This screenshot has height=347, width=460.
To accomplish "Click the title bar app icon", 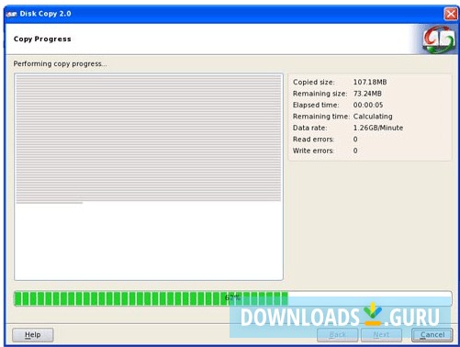I will pos(11,14).
